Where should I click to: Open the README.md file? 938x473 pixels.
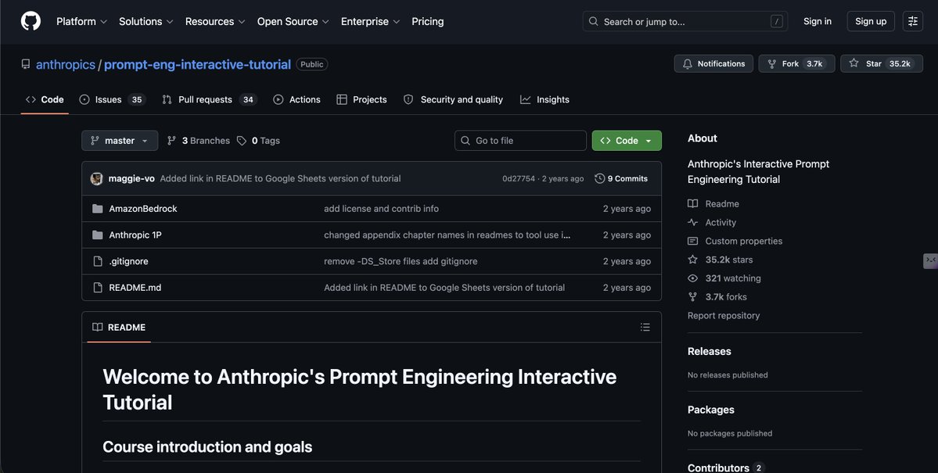click(x=135, y=288)
